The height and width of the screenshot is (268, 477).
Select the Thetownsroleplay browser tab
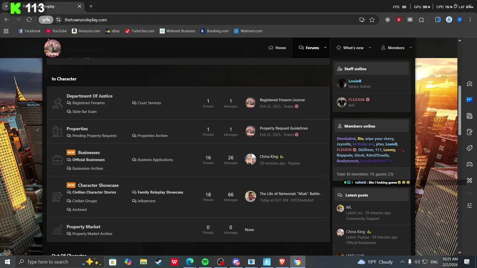click(47, 6)
